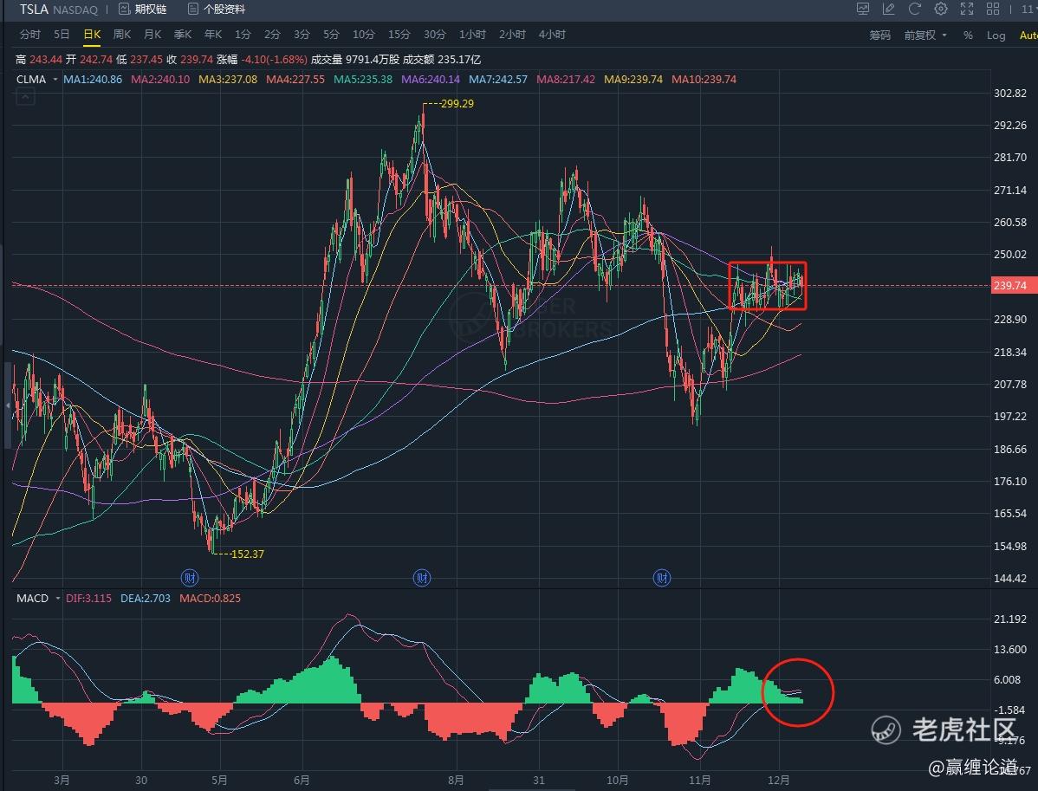Open the 个股资料 stock profile icon
Image resolution: width=1038 pixels, height=791 pixels.
(x=192, y=10)
